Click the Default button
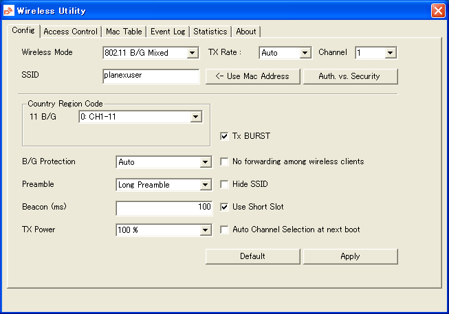 (x=252, y=256)
